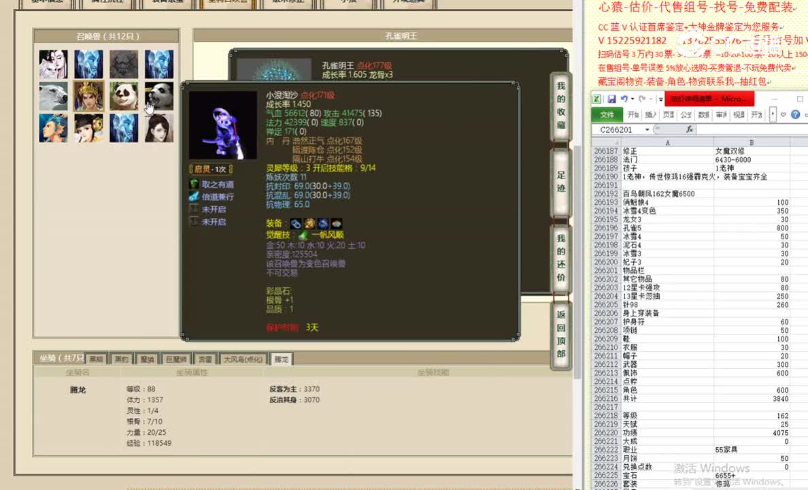This screenshot has height=490, width=808.
Task: Switch to the 页面 Page Layout ribbon tab
Action: coord(669,114)
